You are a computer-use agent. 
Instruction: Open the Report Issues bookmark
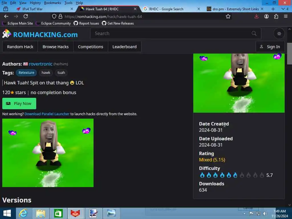click(86, 23)
